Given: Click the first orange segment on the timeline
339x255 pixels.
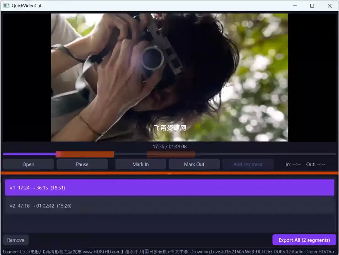Looking at the screenshot, I should (x=85, y=154).
